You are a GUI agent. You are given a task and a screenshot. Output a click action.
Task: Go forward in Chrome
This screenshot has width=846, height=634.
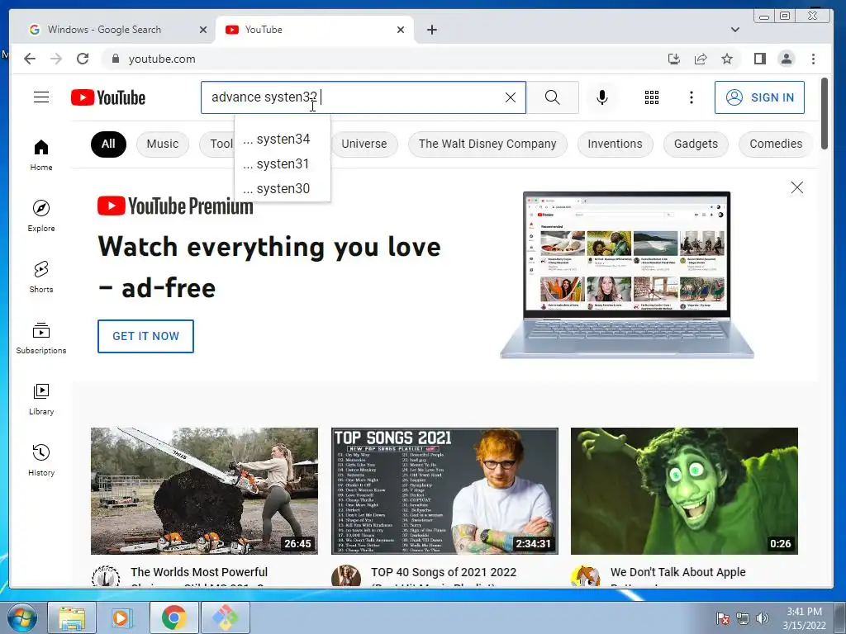click(56, 59)
